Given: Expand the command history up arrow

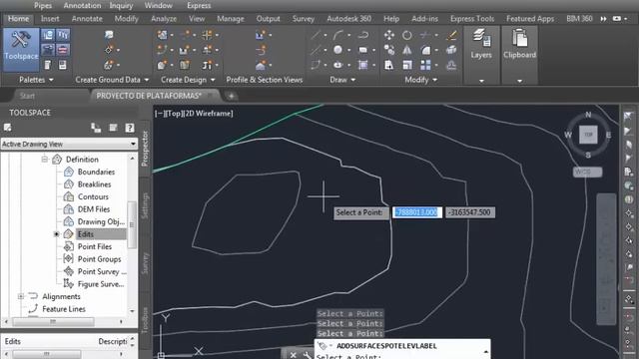Looking at the screenshot, I should [x=486, y=352].
